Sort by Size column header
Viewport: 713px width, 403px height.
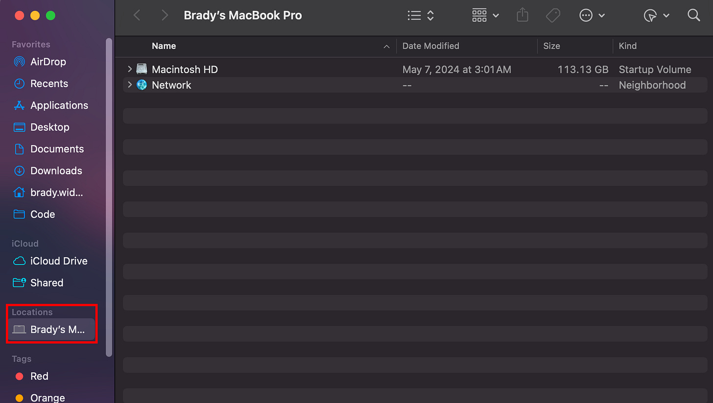click(x=551, y=46)
